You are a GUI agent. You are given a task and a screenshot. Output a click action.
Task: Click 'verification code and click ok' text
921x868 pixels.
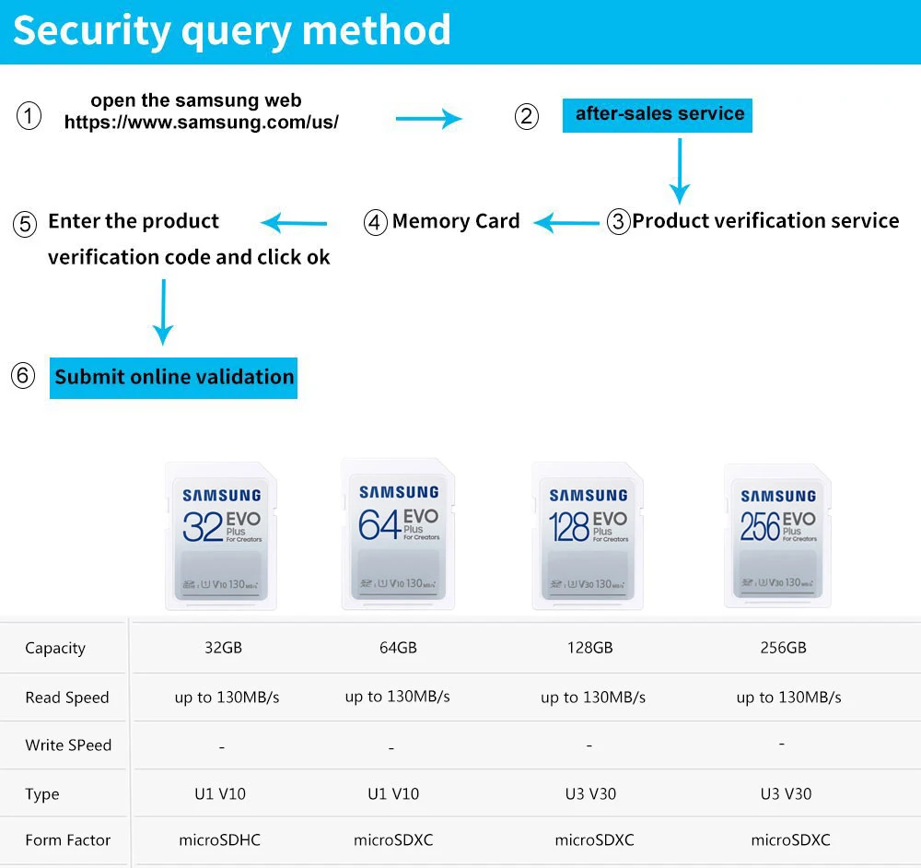(x=189, y=257)
